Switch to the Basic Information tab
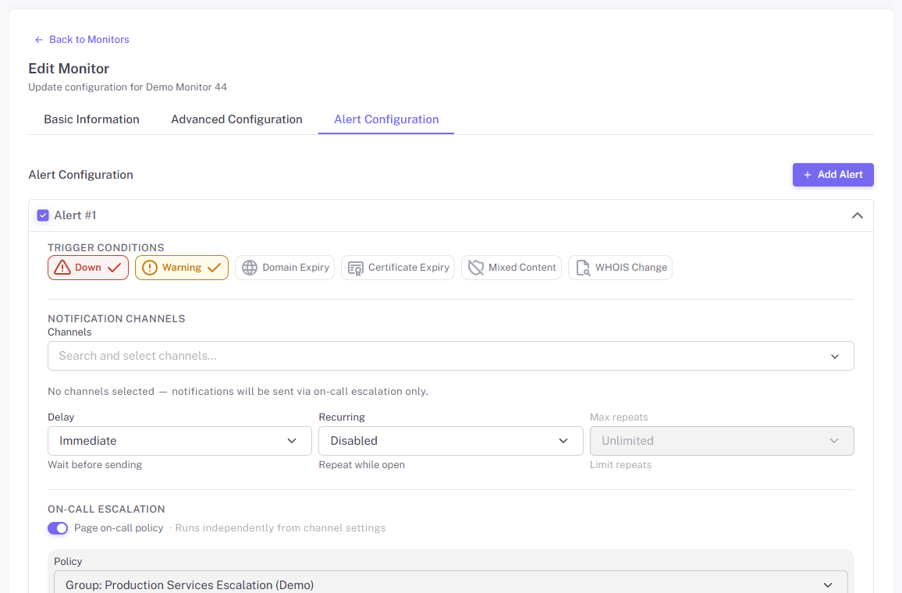This screenshot has height=593, width=902. 91,119
